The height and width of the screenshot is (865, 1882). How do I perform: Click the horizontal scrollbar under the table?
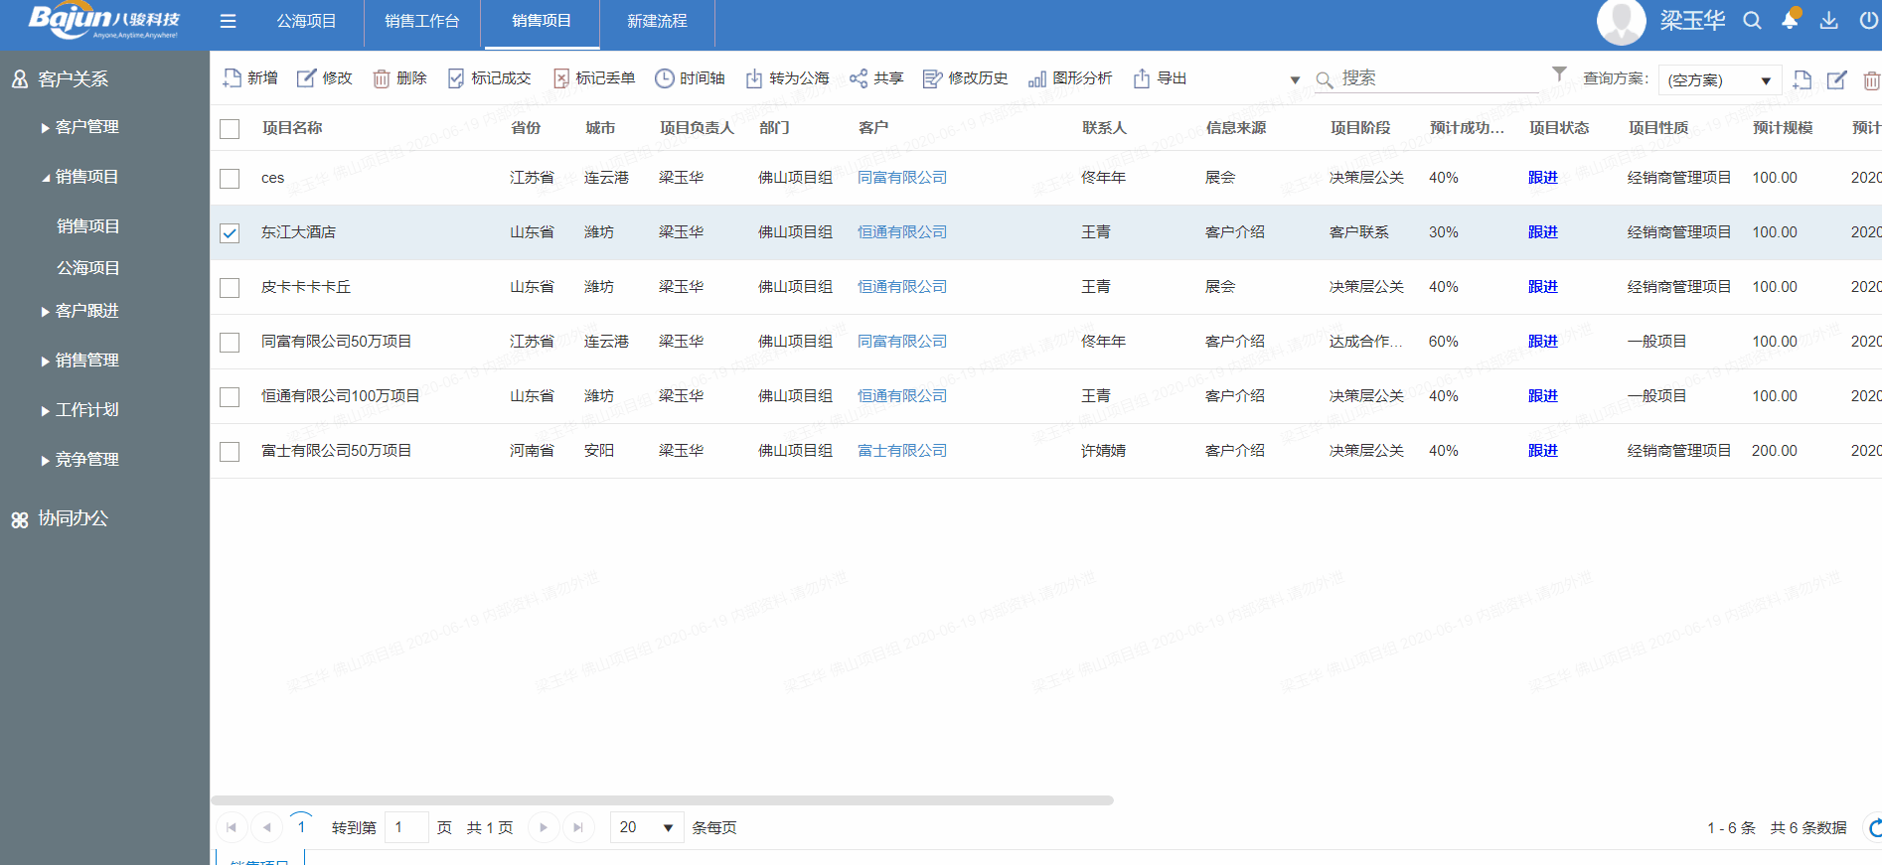[x=662, y=800]
